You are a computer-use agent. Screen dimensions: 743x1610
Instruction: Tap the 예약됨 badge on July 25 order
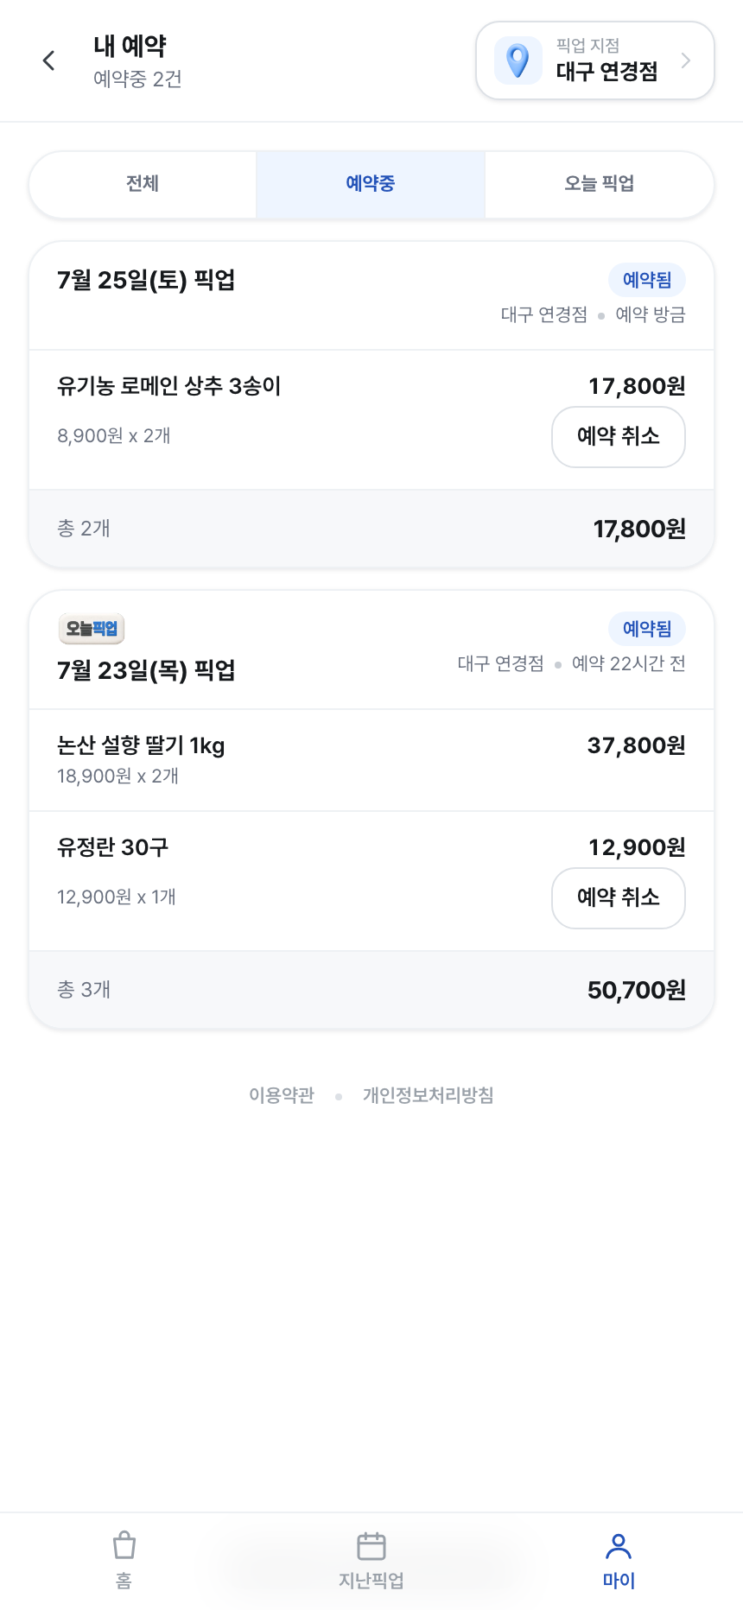647,280
